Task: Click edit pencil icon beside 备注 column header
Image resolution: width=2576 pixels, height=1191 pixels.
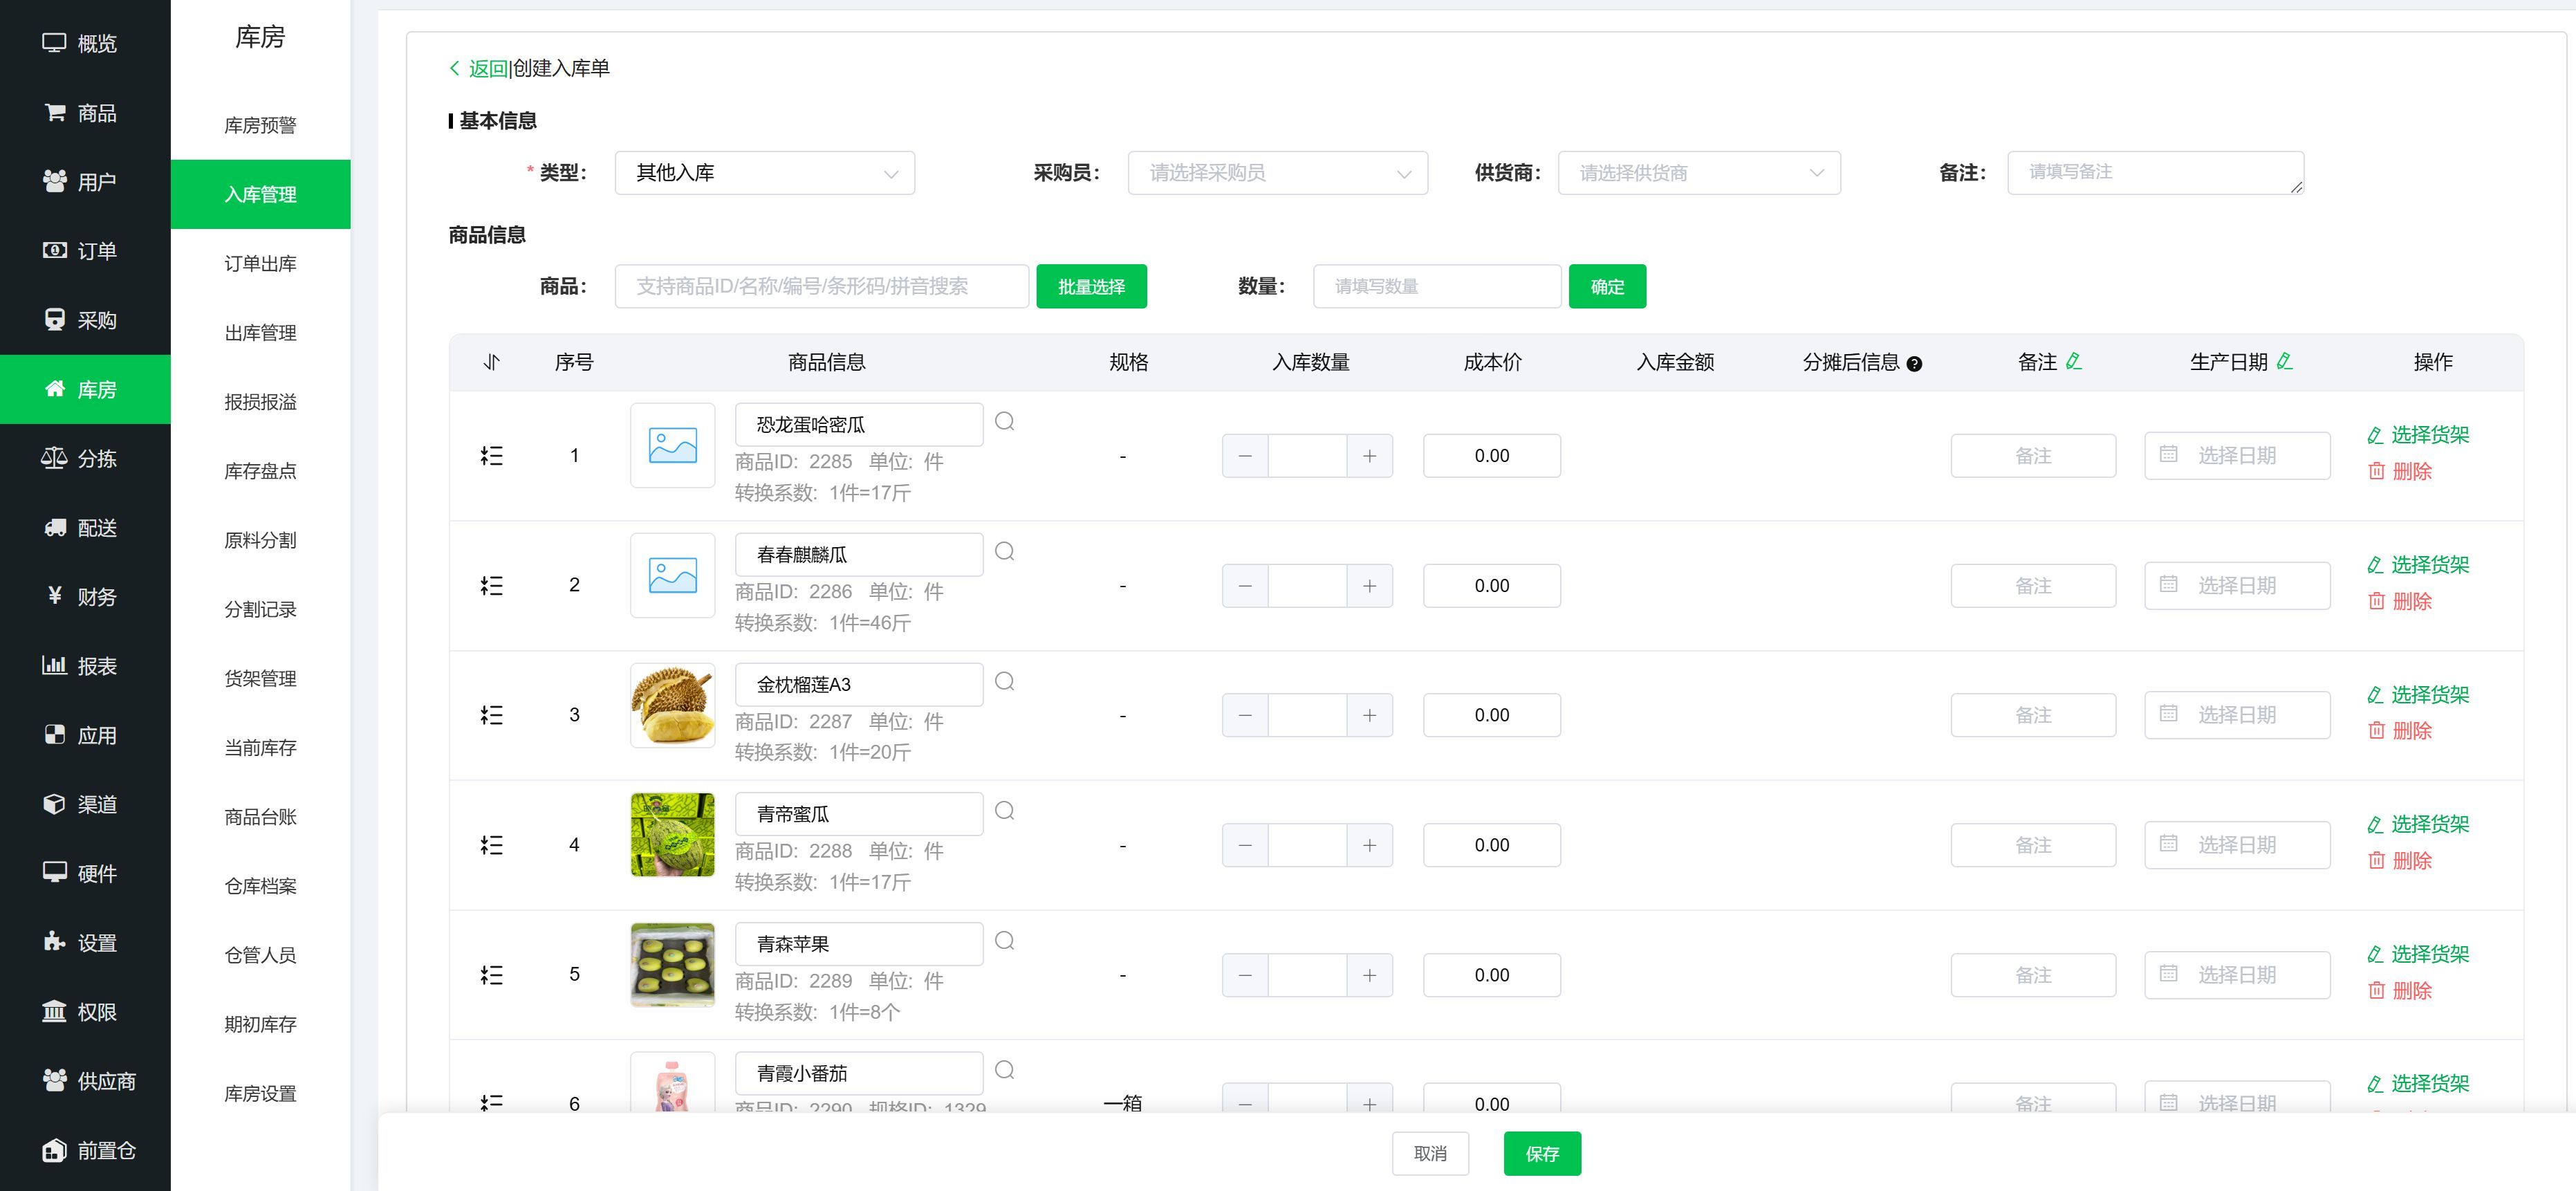Action: (2074, 361)
